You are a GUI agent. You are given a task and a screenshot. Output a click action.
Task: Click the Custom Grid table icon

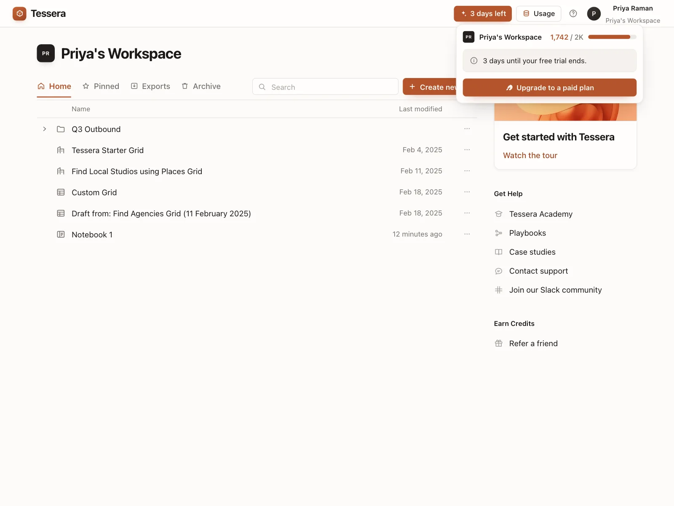(x=61, y=192)
